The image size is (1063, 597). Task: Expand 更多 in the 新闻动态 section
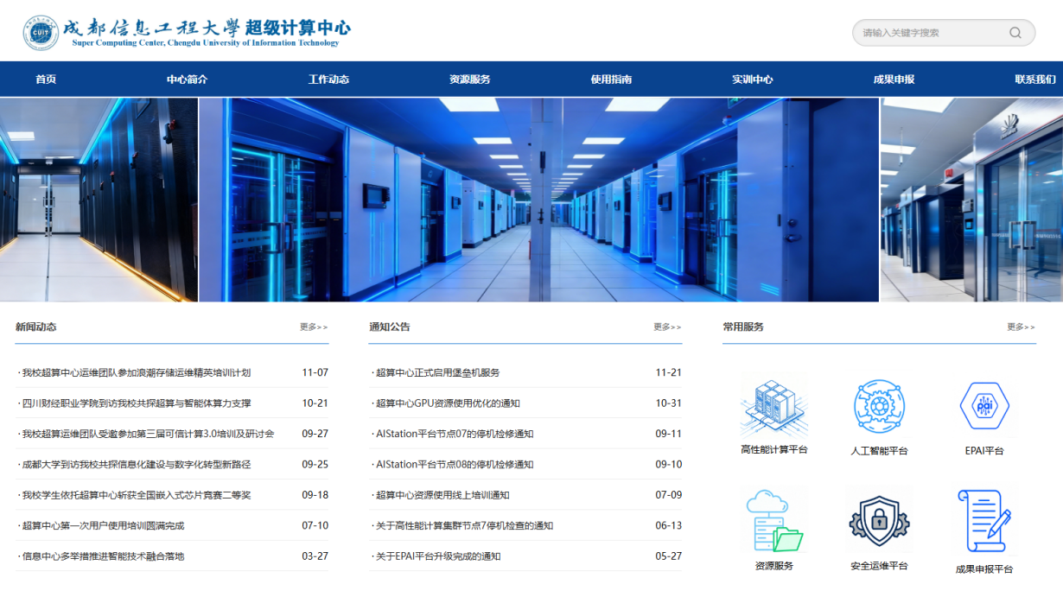(314, 327)
